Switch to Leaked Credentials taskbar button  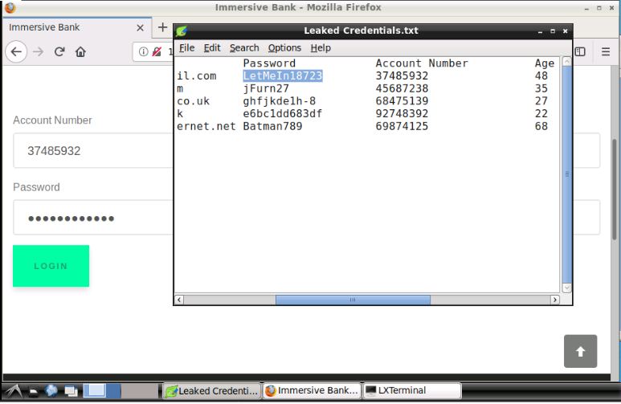tap(212, 390)
